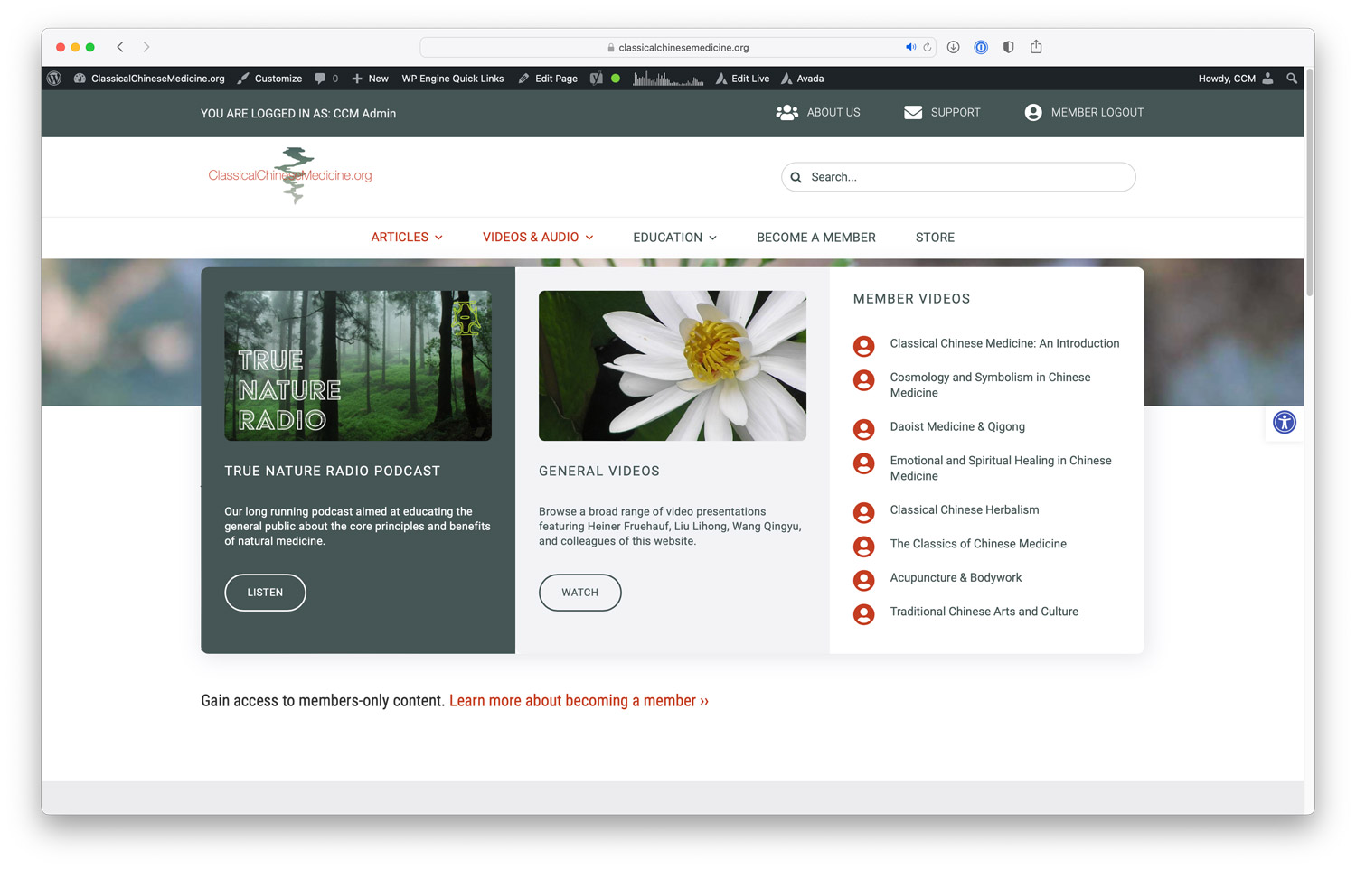Image resolution: width=1356 pixels, height=869 pixels.
Task: Expand the Videos & Audio dropdown
Action: 538,238
